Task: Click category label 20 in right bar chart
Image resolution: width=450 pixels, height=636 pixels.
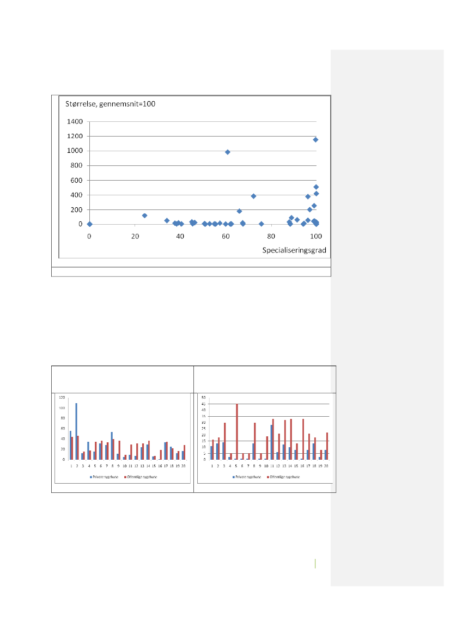Action: click(326, 466)
